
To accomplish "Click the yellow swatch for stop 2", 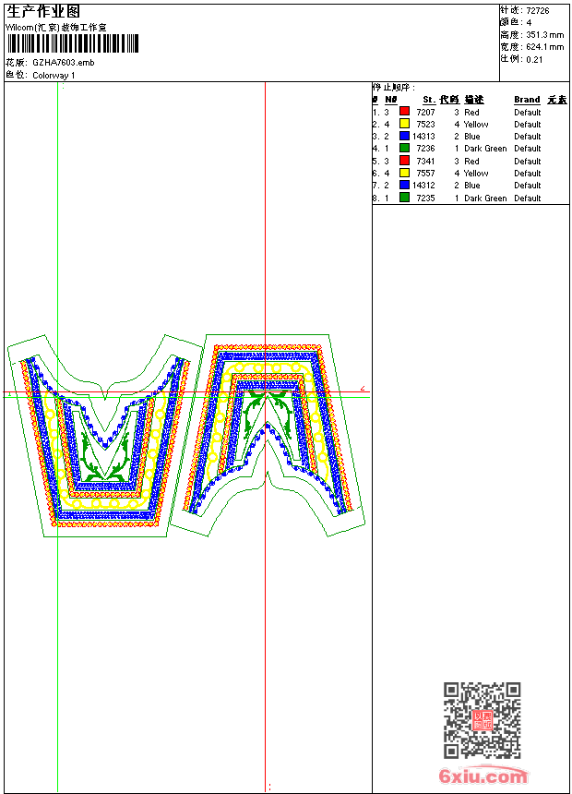I will point(404,124).
